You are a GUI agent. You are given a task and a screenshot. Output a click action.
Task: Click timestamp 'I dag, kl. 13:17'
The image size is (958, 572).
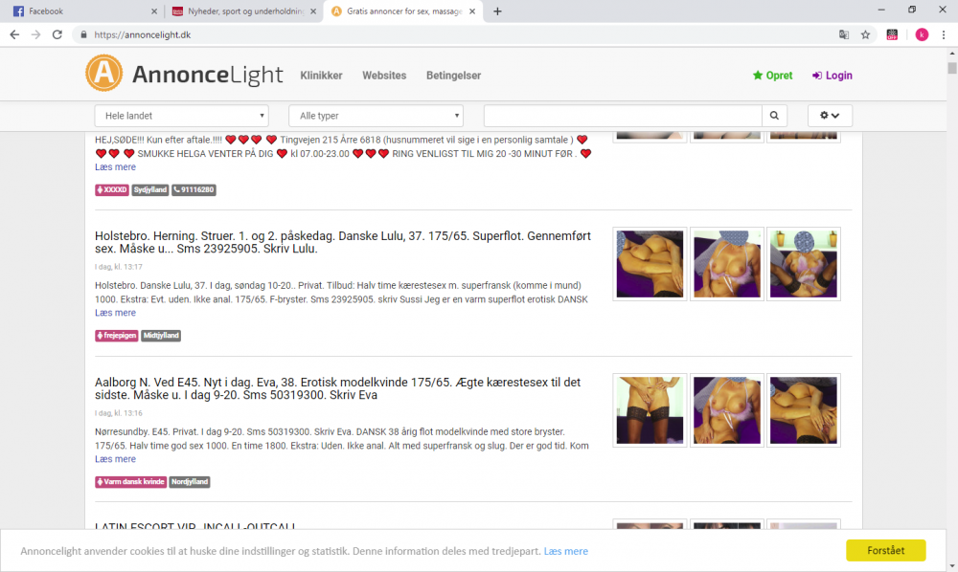pos(119,267)
